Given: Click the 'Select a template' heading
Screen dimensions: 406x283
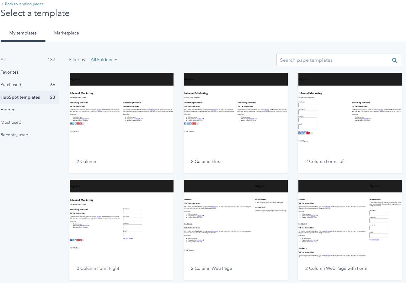Looking at the screenshot, I should (35, 13).
